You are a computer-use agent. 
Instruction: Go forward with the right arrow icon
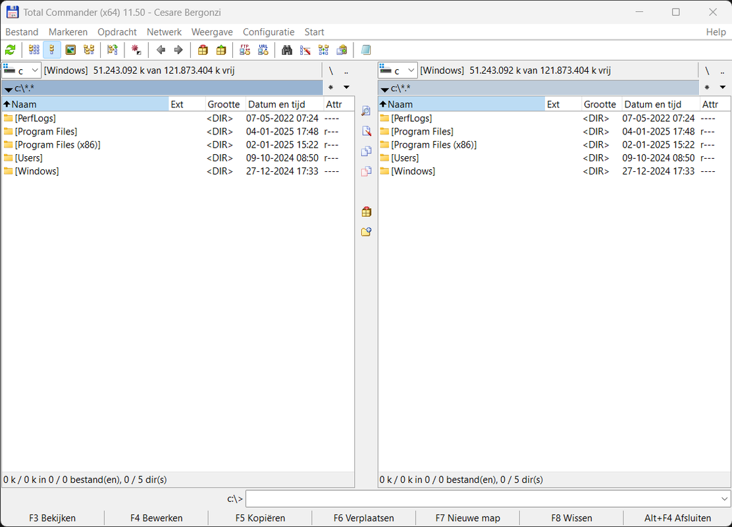click(178, 50)
